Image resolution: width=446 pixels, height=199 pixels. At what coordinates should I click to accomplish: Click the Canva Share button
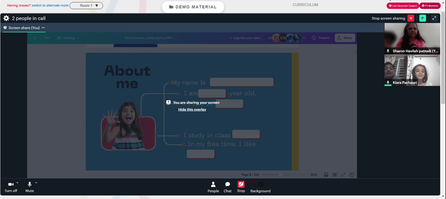coord(345,38)
